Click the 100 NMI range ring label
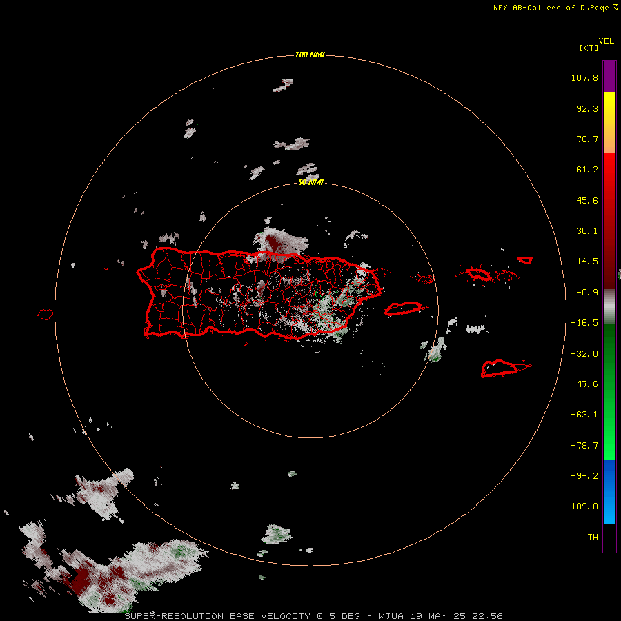 point(310,55)
